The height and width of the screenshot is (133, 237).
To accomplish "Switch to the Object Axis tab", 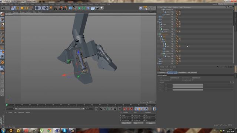I will (182, 72).
